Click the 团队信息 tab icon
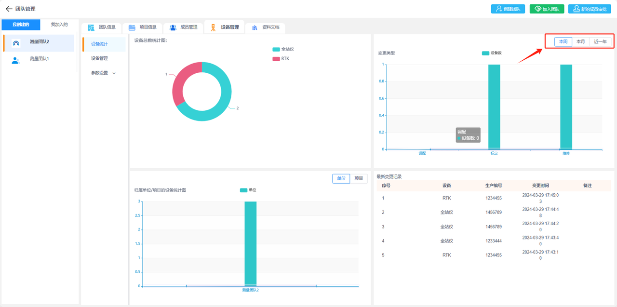 [x=91, y=27]
